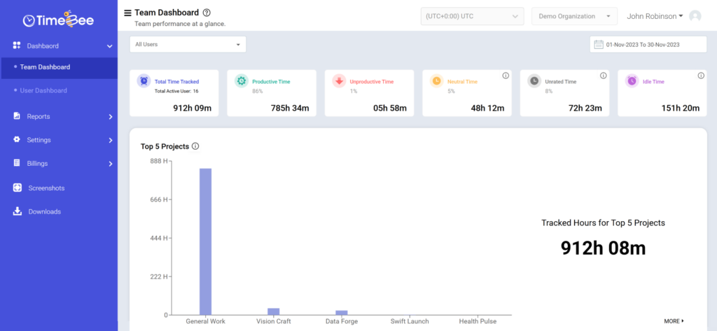Click the 912h 08m top projects total

[x=603, y=248]
